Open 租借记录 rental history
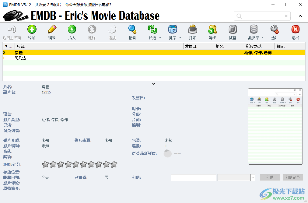Viewport: 308px width, 203px height. [x=293, y=177]
